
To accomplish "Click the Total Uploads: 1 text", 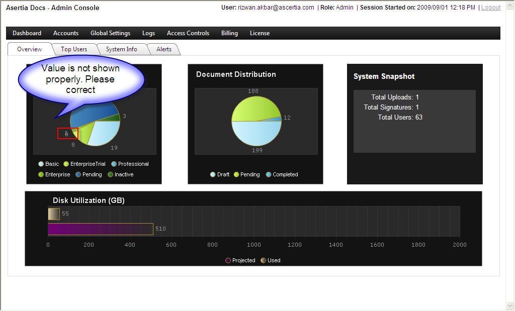I will point(395,97).
